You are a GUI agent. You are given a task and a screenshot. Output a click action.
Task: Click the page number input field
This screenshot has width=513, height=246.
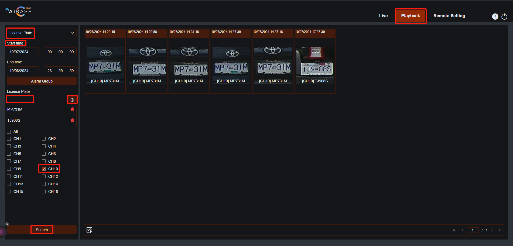coord(473,230)
